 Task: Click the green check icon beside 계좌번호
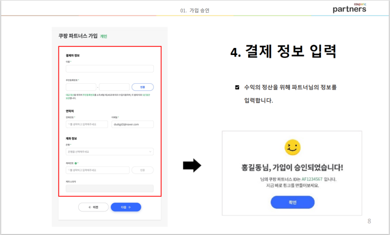[x=76, y=163]
